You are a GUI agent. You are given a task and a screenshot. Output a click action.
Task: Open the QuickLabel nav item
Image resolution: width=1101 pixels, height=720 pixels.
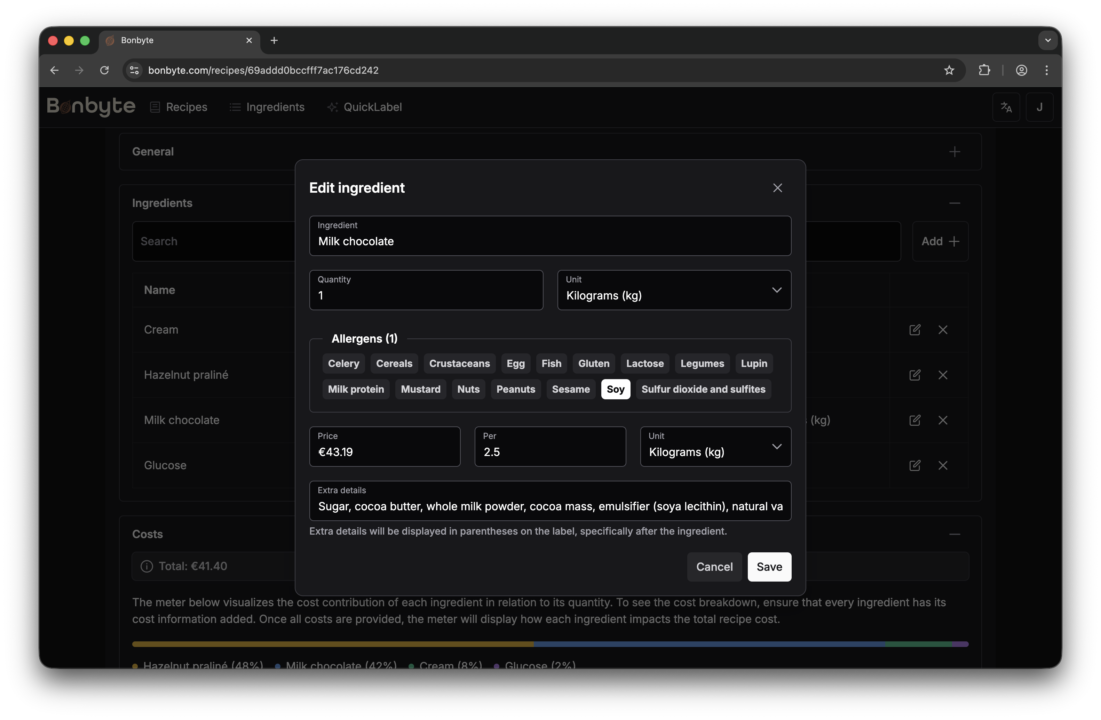(x=365, y=107)
